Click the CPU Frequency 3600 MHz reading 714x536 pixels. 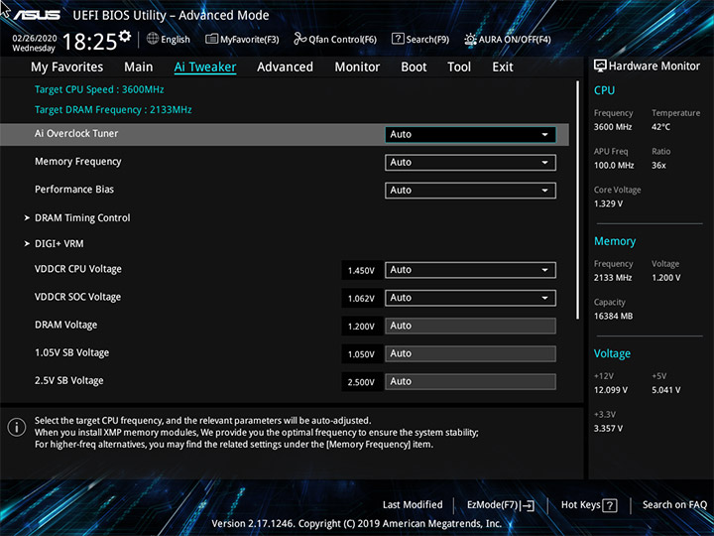tap(613, 127)
